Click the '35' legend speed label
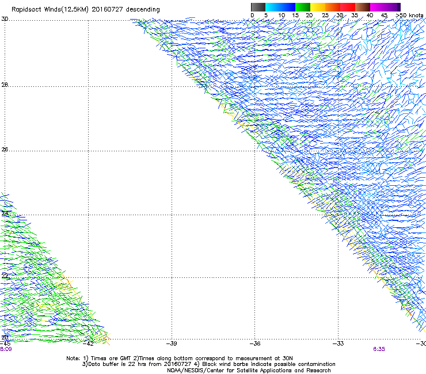This screenshot has width=426, height=374. point(355,16)
